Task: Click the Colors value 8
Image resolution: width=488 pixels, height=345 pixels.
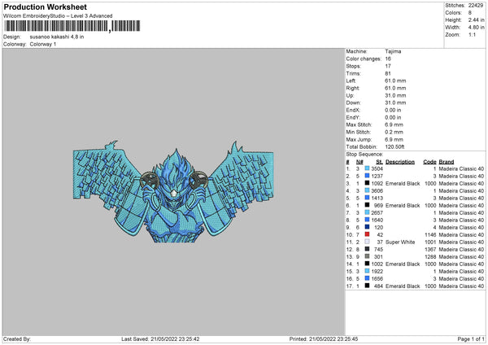Action: (469, 13)
